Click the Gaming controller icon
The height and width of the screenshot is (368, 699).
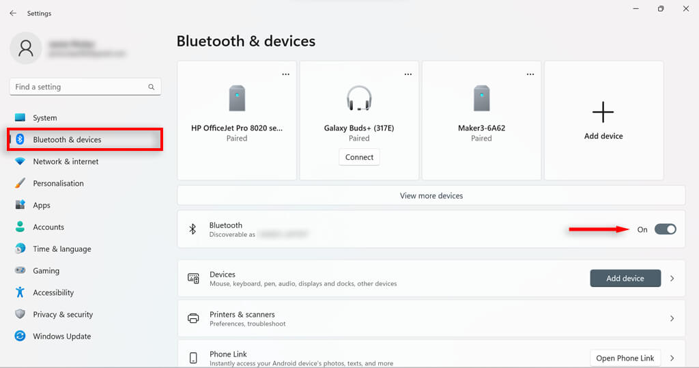(20, 270)
